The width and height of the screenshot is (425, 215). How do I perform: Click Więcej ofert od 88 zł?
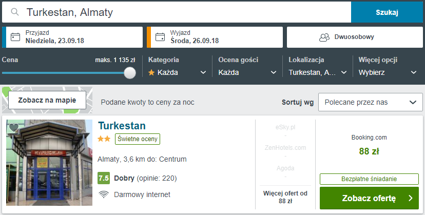point(285,197)
